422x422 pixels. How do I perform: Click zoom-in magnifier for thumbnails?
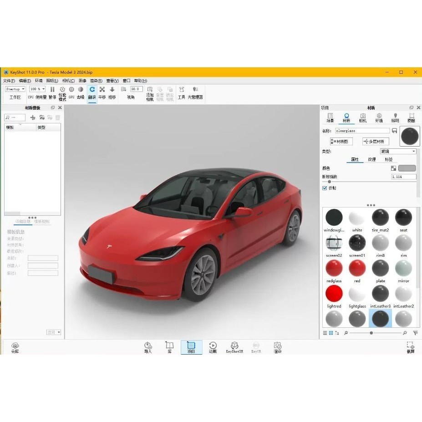pyautogui.click(x=405, y=333)
